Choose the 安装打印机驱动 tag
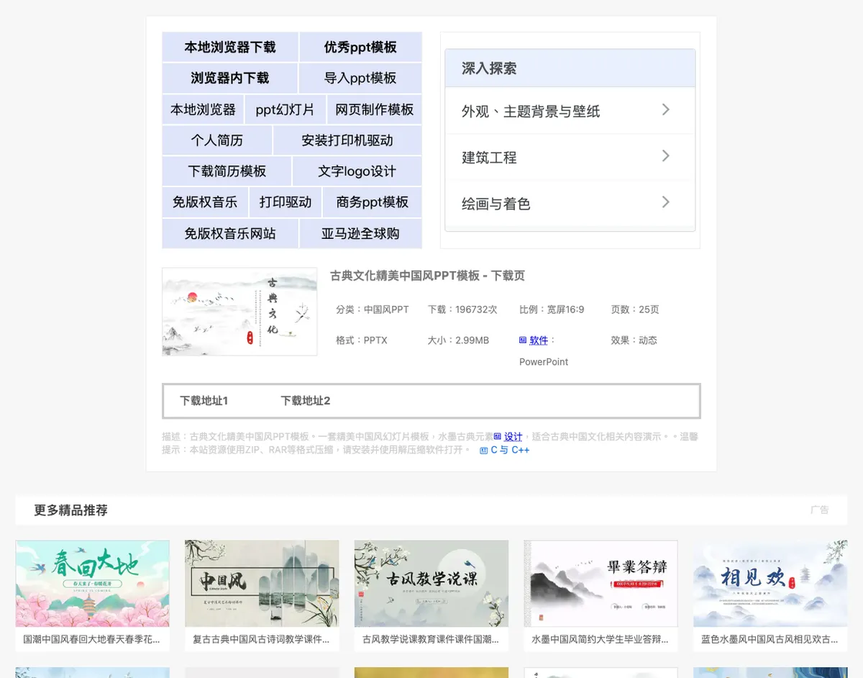The height and width of the screenshot is (678, 863). tap(347, 140)
